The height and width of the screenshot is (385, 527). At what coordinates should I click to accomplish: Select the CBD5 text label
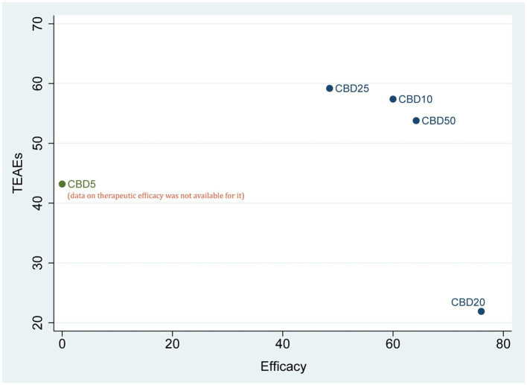(x=81, y=184)
